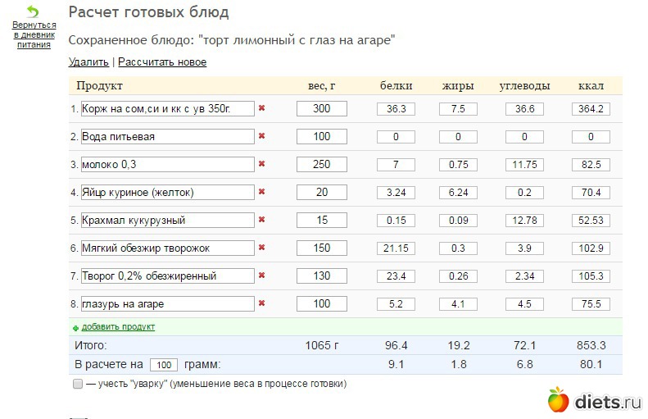648x419 pixels.
Task: Select the 100 gram calculation input box
Action: 164,365
